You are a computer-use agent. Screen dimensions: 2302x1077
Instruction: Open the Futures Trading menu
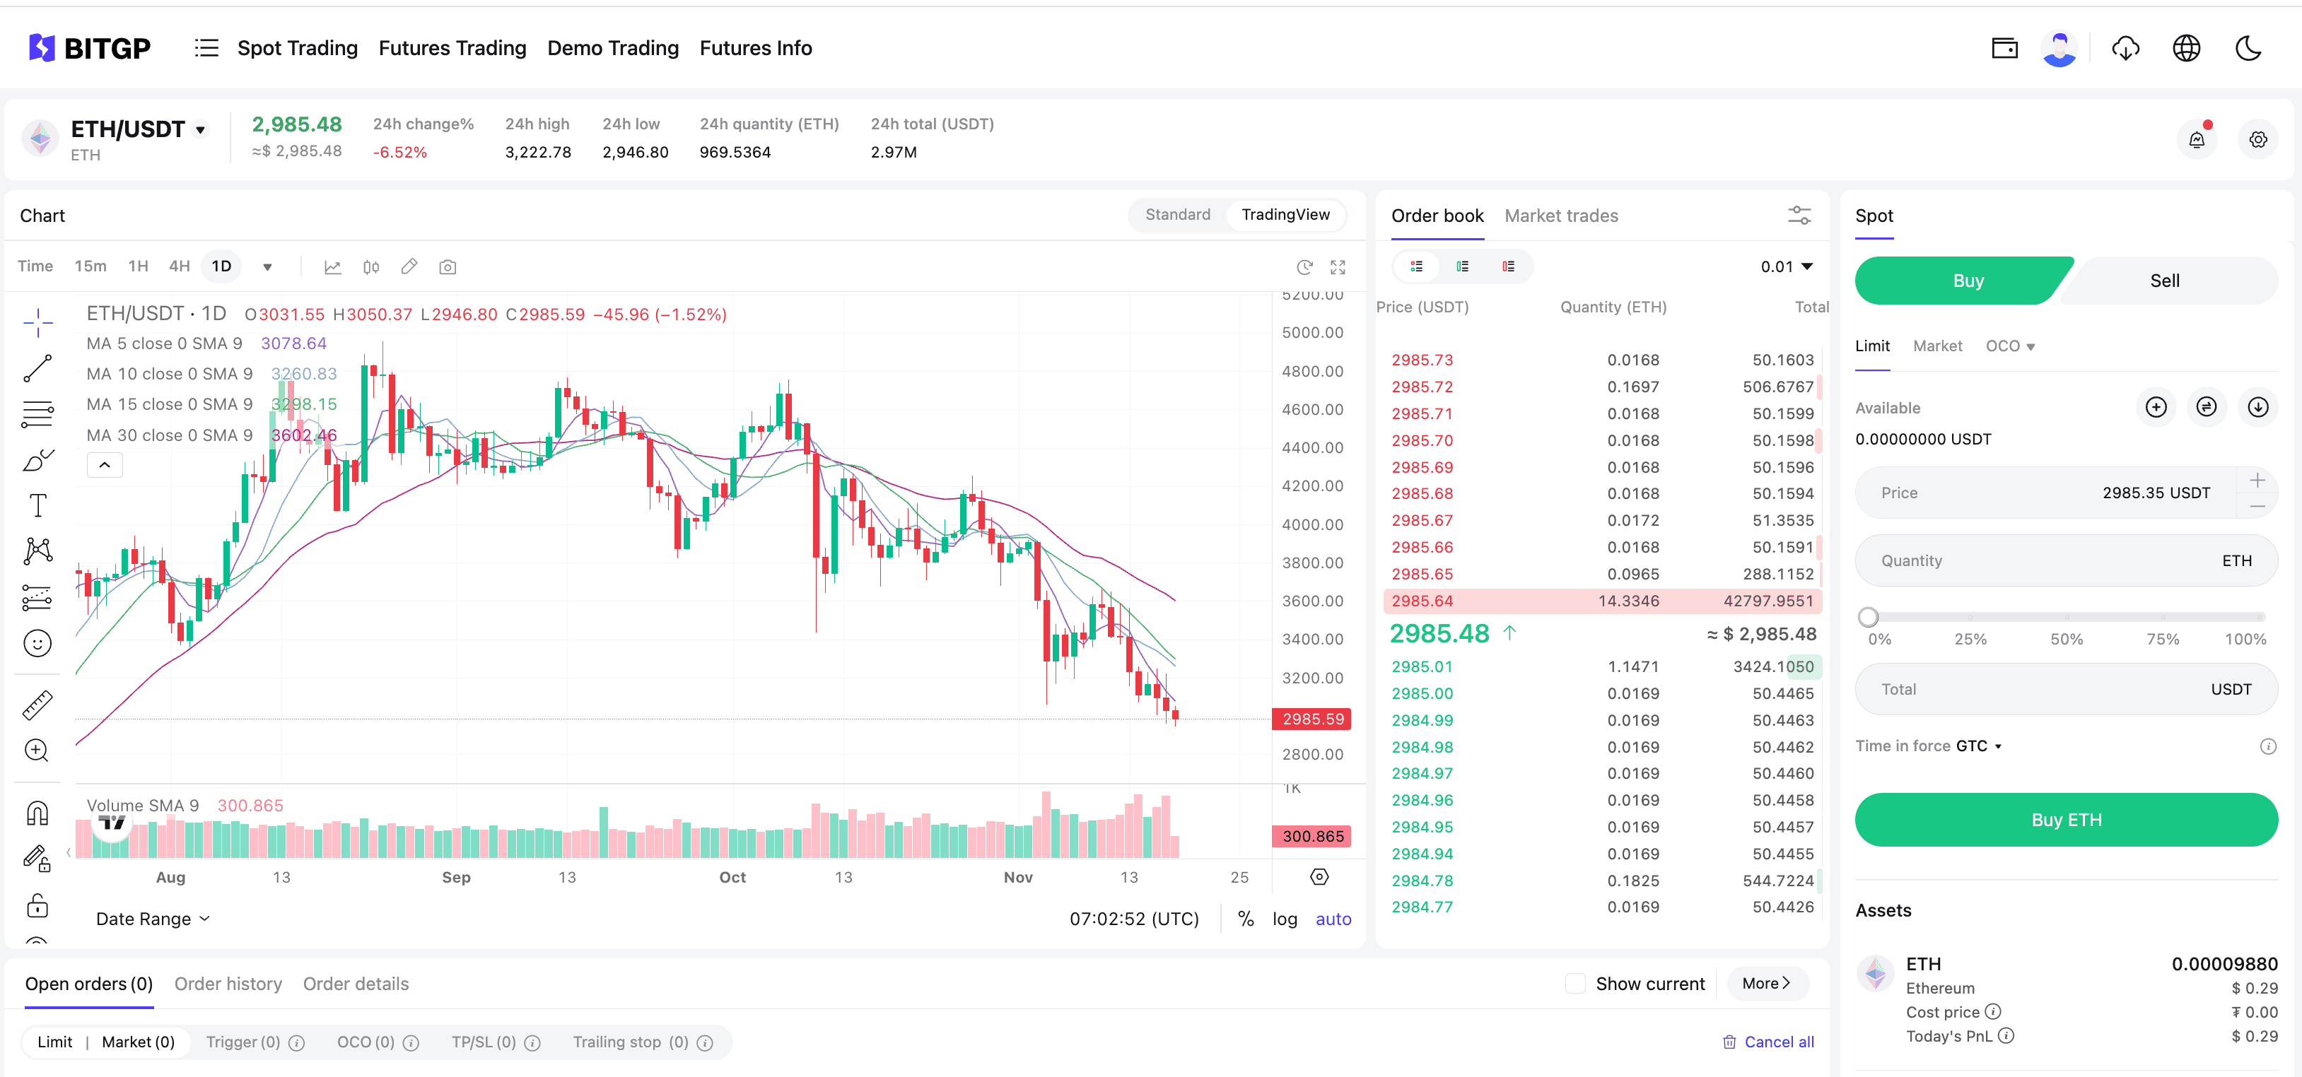452,47
